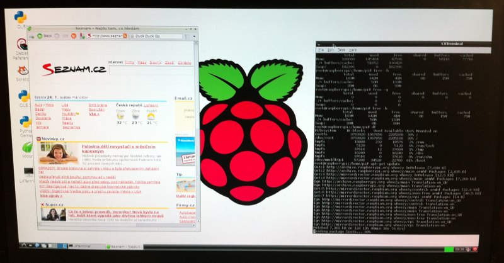
Task: Click the Seznam.cz logo on the page
Action: pyautogui.click(x=74, y=69)
